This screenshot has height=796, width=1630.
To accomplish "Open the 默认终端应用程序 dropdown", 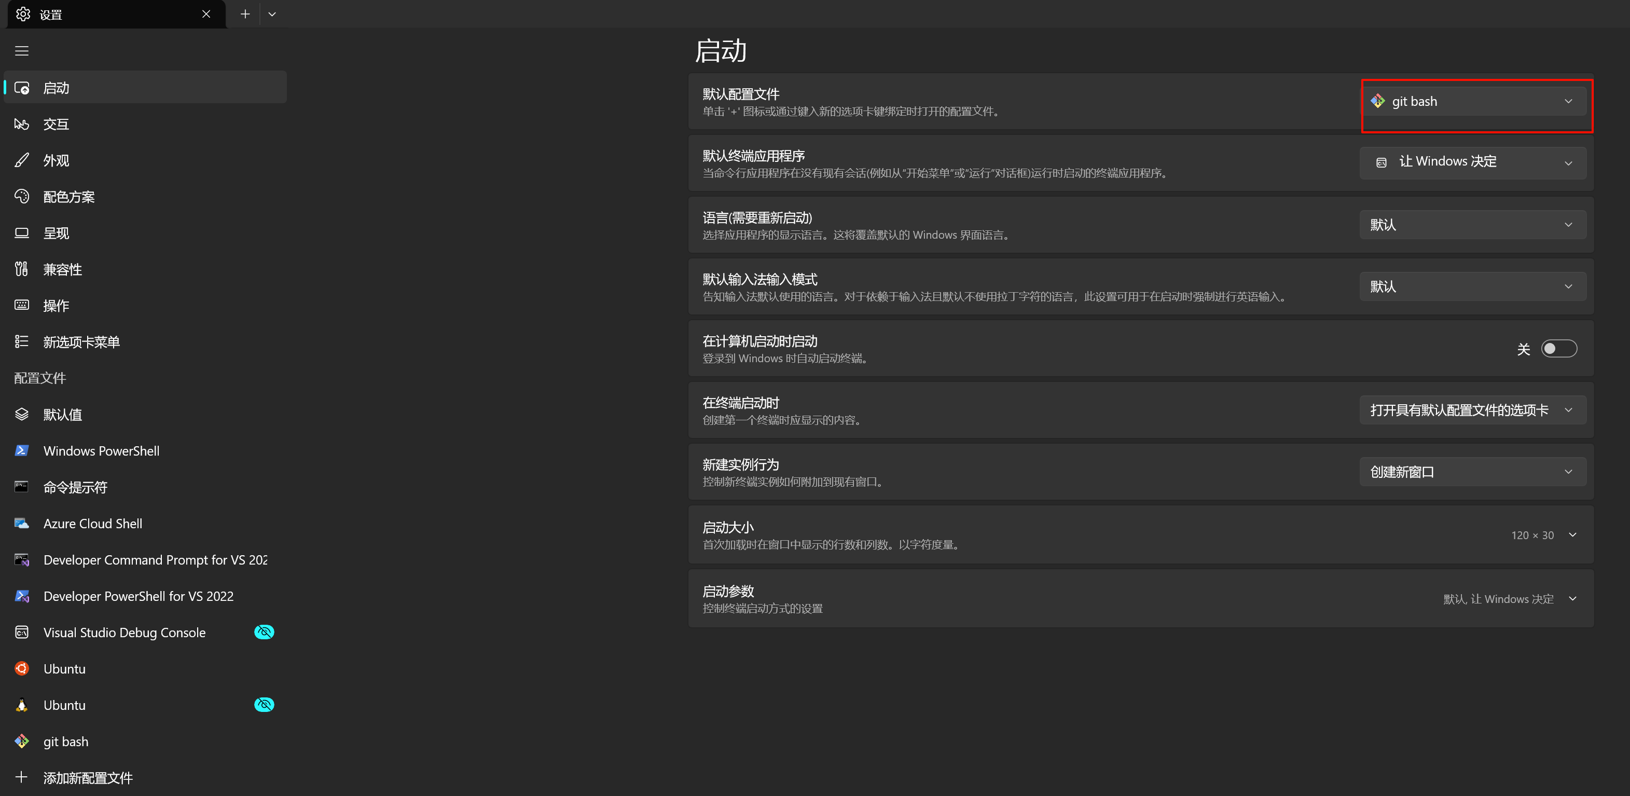I will (1472, 162).
